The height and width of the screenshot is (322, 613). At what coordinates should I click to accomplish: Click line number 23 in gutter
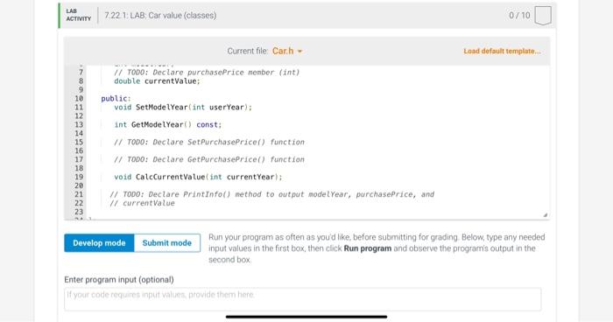coord(79,212)
